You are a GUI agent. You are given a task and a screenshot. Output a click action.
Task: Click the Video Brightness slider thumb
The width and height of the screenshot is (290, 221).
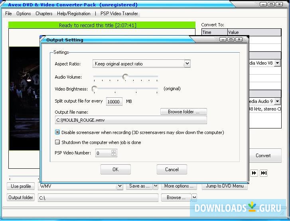pos(95,89)
